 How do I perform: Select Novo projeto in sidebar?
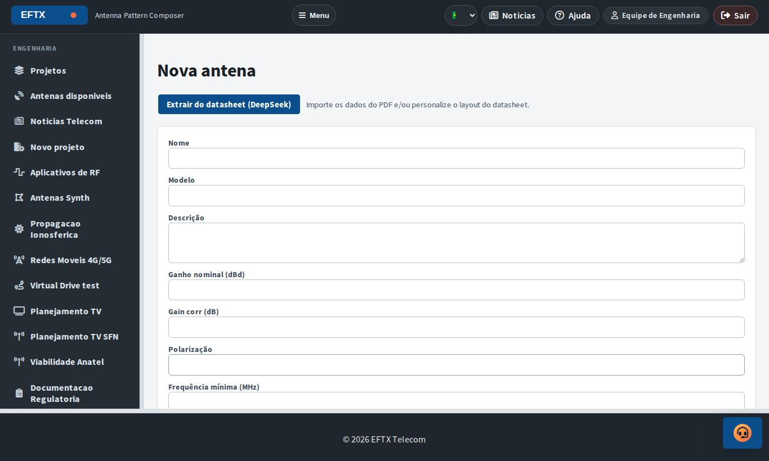pos(70,147)
